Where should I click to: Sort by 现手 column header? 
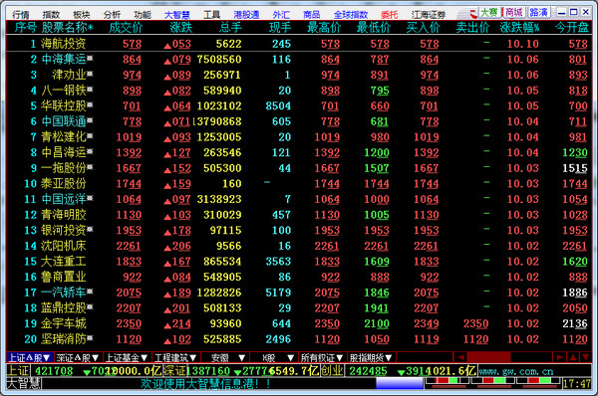pyautogui.click(x=280, y=28)
